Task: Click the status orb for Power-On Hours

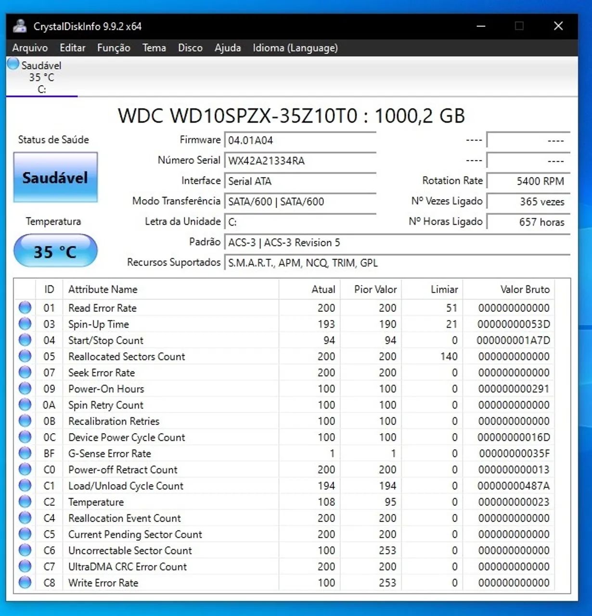Action: [25, 388]
